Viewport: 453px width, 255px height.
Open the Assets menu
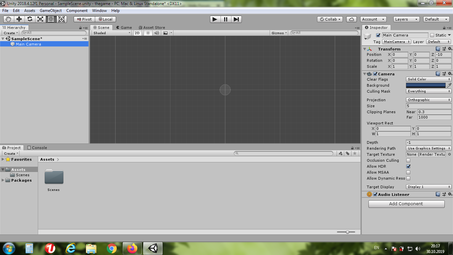click(30, 11)
